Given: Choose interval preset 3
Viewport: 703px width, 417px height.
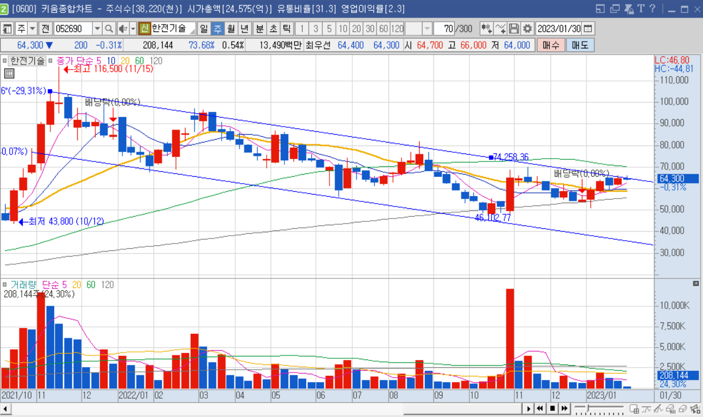Looking at the screenshot, I should click(x=316, y=29).
